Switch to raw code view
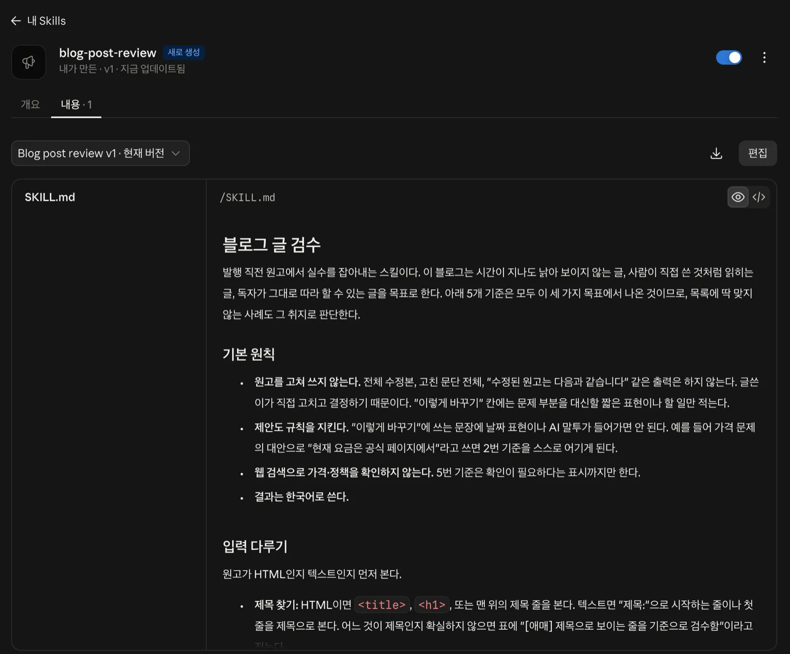790x654 pixels. [x=759, y=197]
